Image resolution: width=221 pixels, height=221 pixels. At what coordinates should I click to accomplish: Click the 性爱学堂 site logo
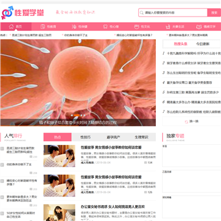23,13
